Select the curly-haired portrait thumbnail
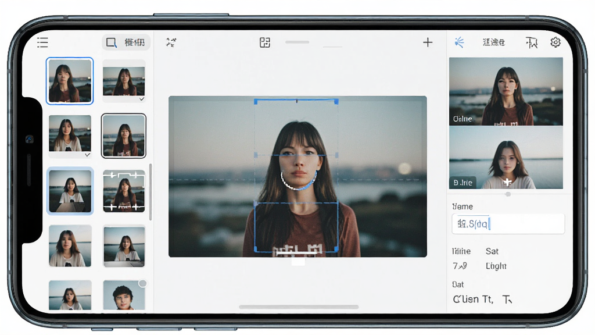This screenshot has height=335, width=595. pyautogui.click(x=124, y=295)
